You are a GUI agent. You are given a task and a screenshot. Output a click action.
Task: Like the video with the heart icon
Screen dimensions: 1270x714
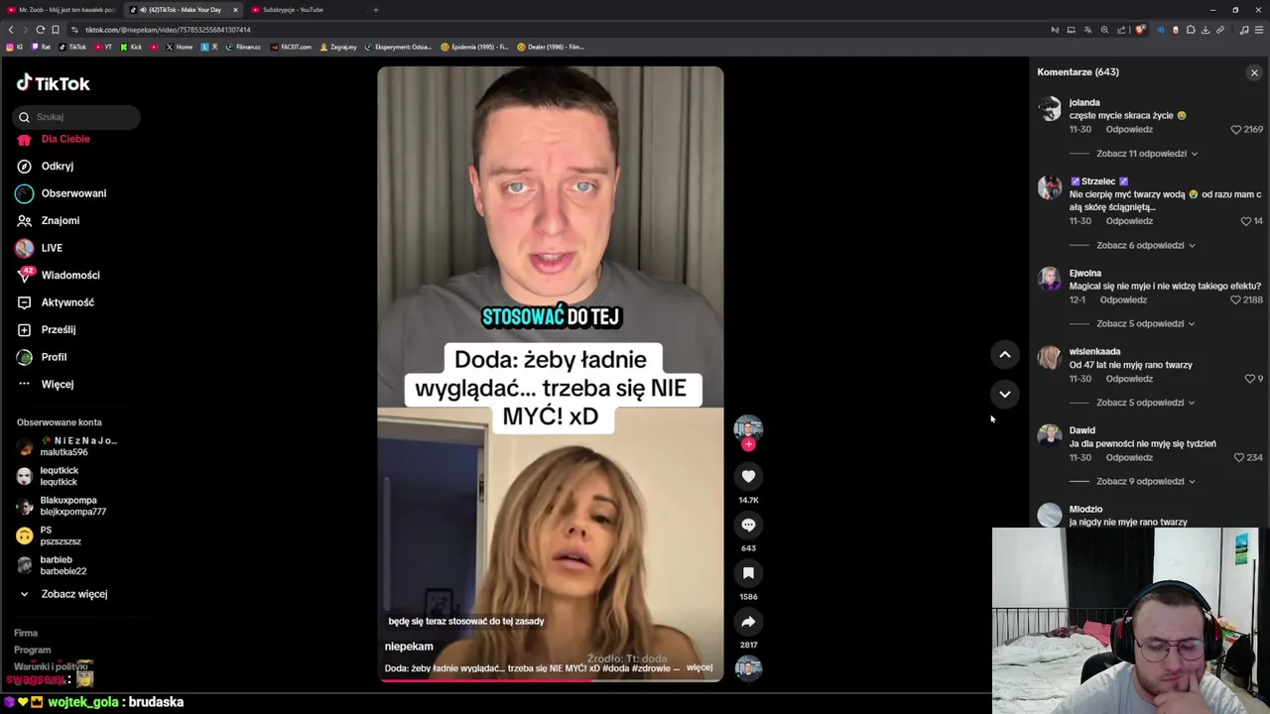click(x=748, y=477)
